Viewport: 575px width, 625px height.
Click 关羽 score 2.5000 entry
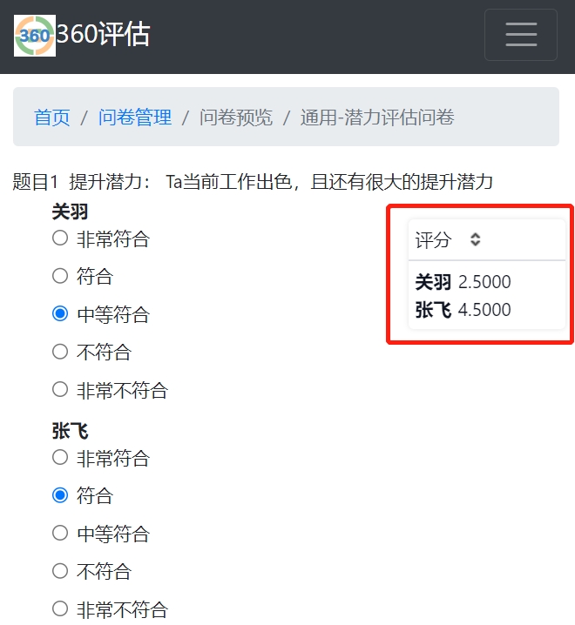[463, 282]
